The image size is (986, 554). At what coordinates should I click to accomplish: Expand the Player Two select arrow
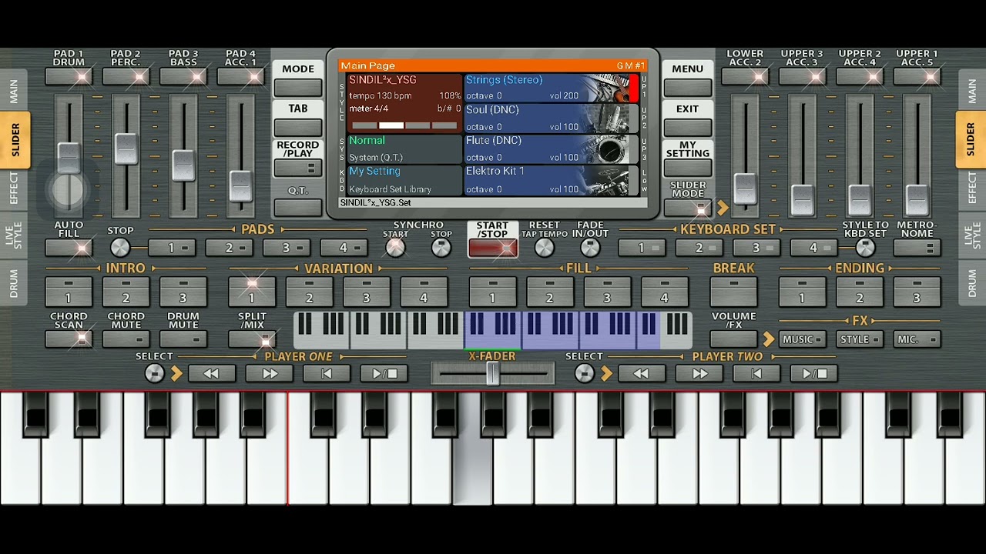tap(606, 374)
